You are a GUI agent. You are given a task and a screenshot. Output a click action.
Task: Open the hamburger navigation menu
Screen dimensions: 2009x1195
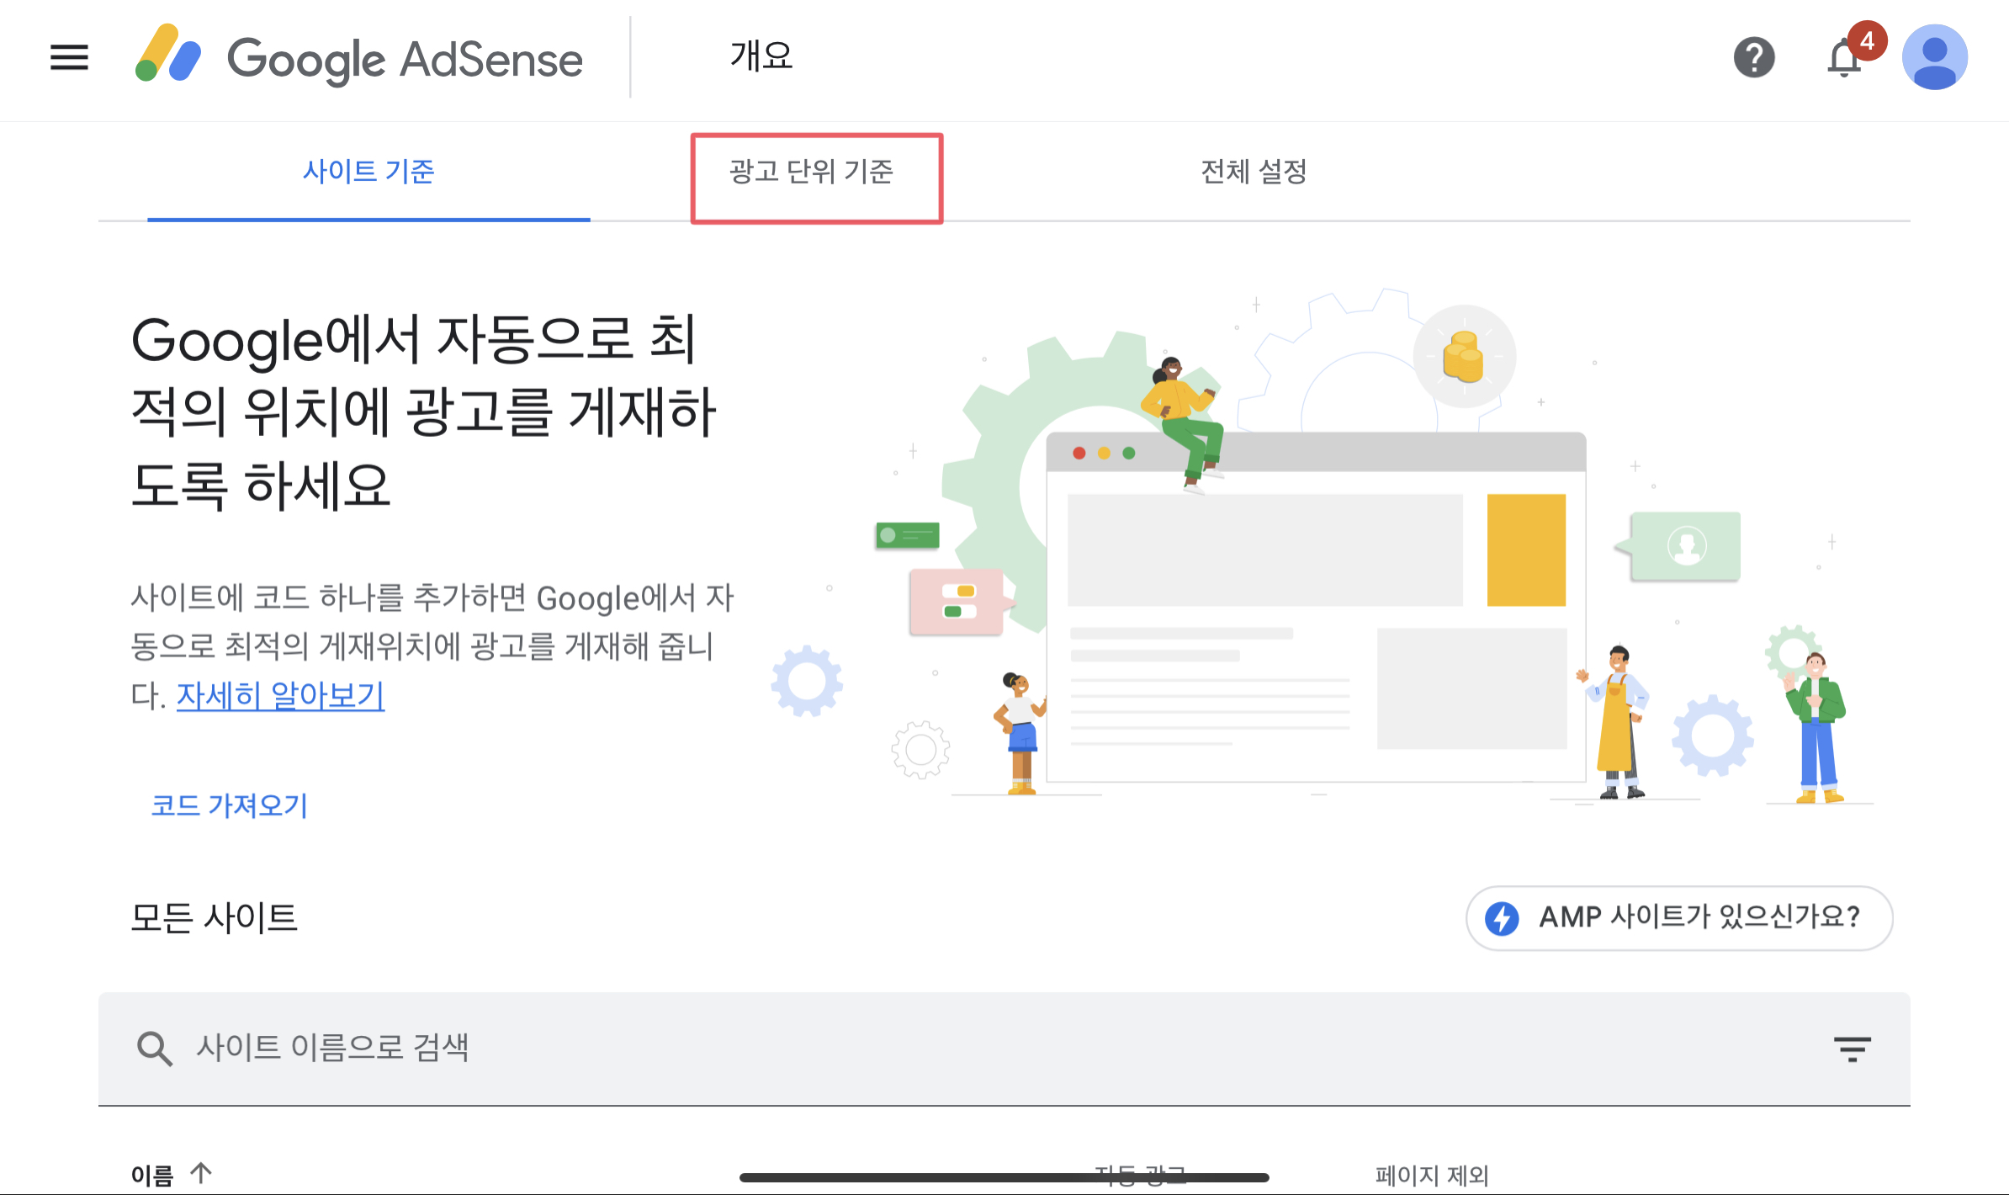point(69,57)
